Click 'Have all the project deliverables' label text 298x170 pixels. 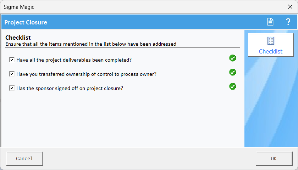point(74,60)
